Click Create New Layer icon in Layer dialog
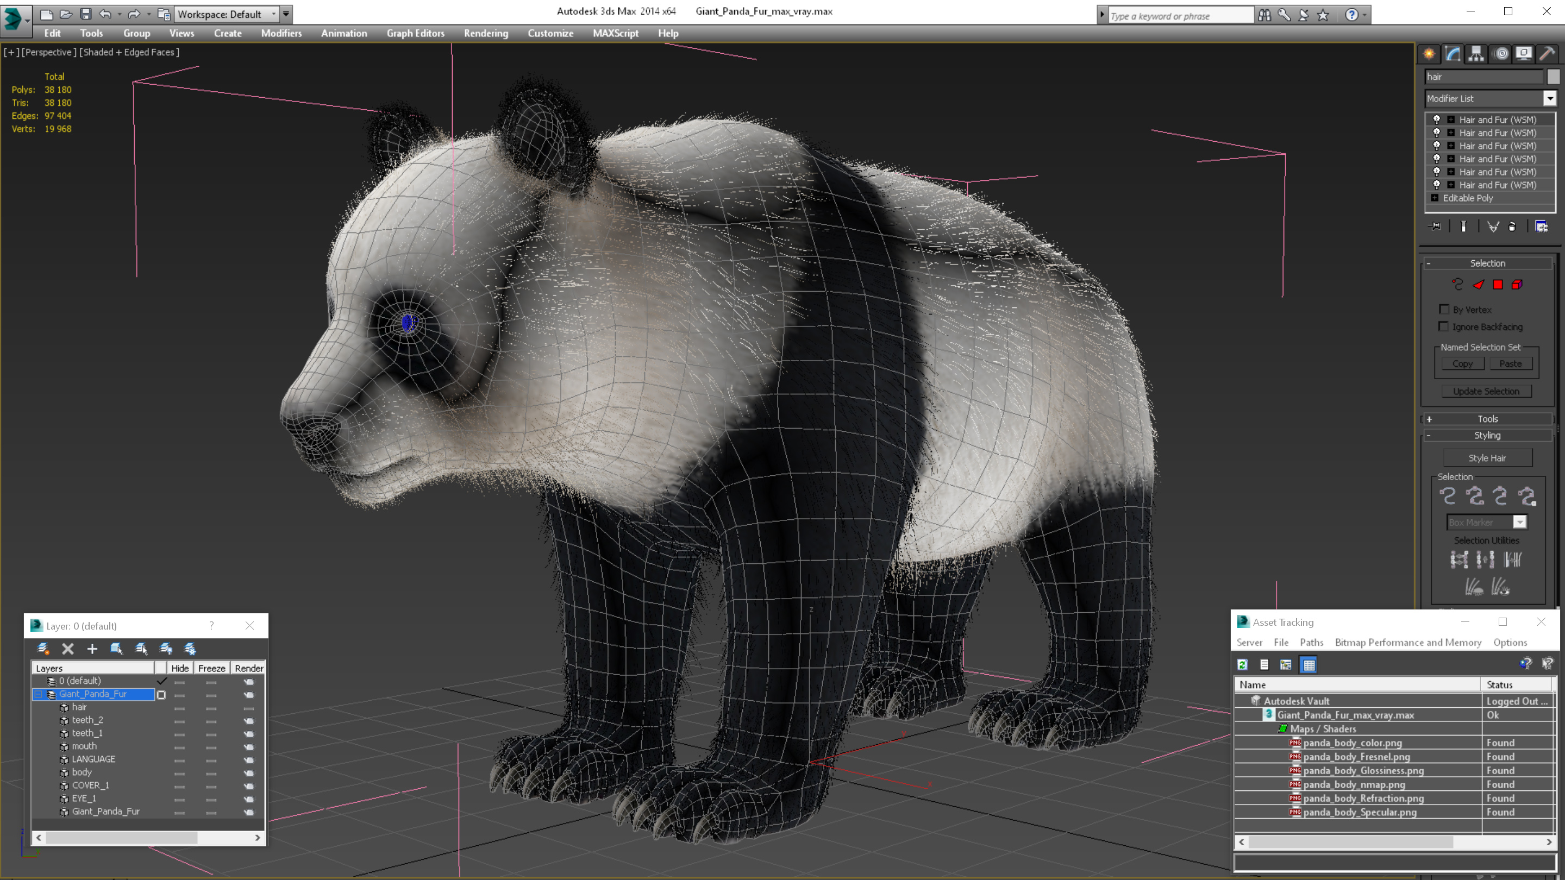 43,649
